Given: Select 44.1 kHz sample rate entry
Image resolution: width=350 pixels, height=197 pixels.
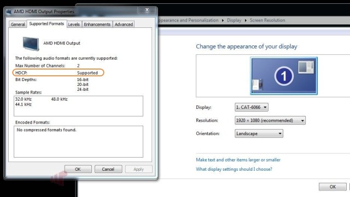Looking at the screenshot, I should 23,105.
